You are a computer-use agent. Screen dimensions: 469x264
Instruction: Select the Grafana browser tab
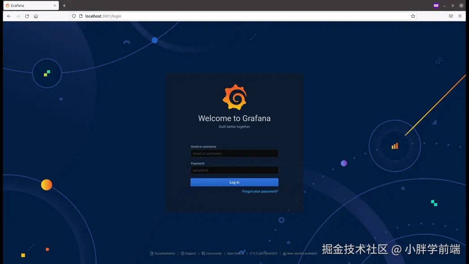(31, 5)
